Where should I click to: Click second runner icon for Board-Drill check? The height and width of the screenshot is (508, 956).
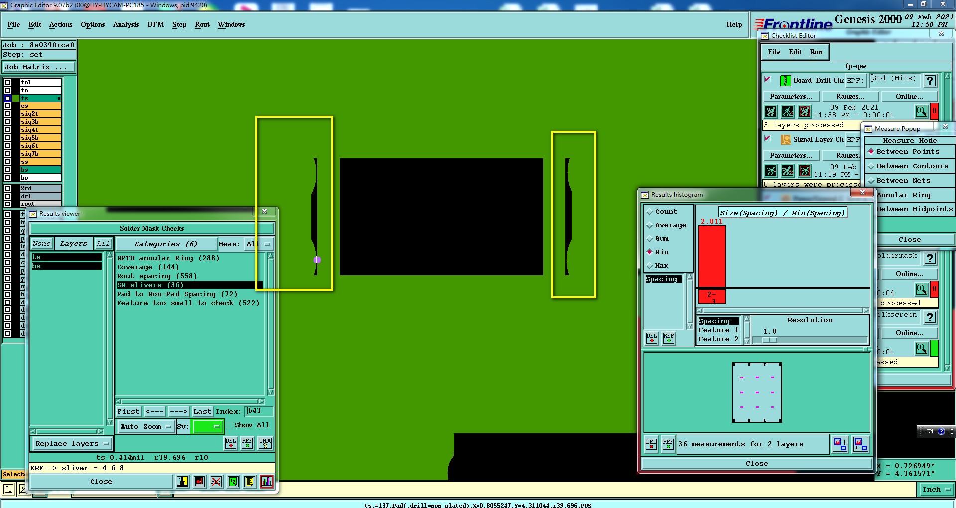pos(788,111)
